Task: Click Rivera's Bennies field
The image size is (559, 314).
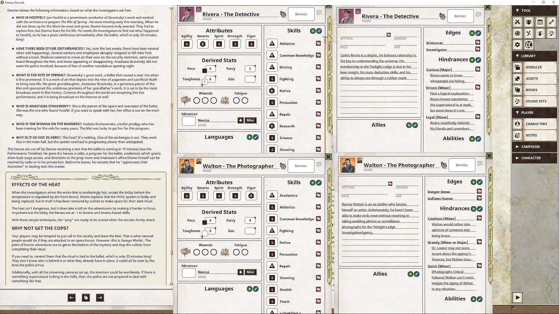Action: click(x=301, y=14)
